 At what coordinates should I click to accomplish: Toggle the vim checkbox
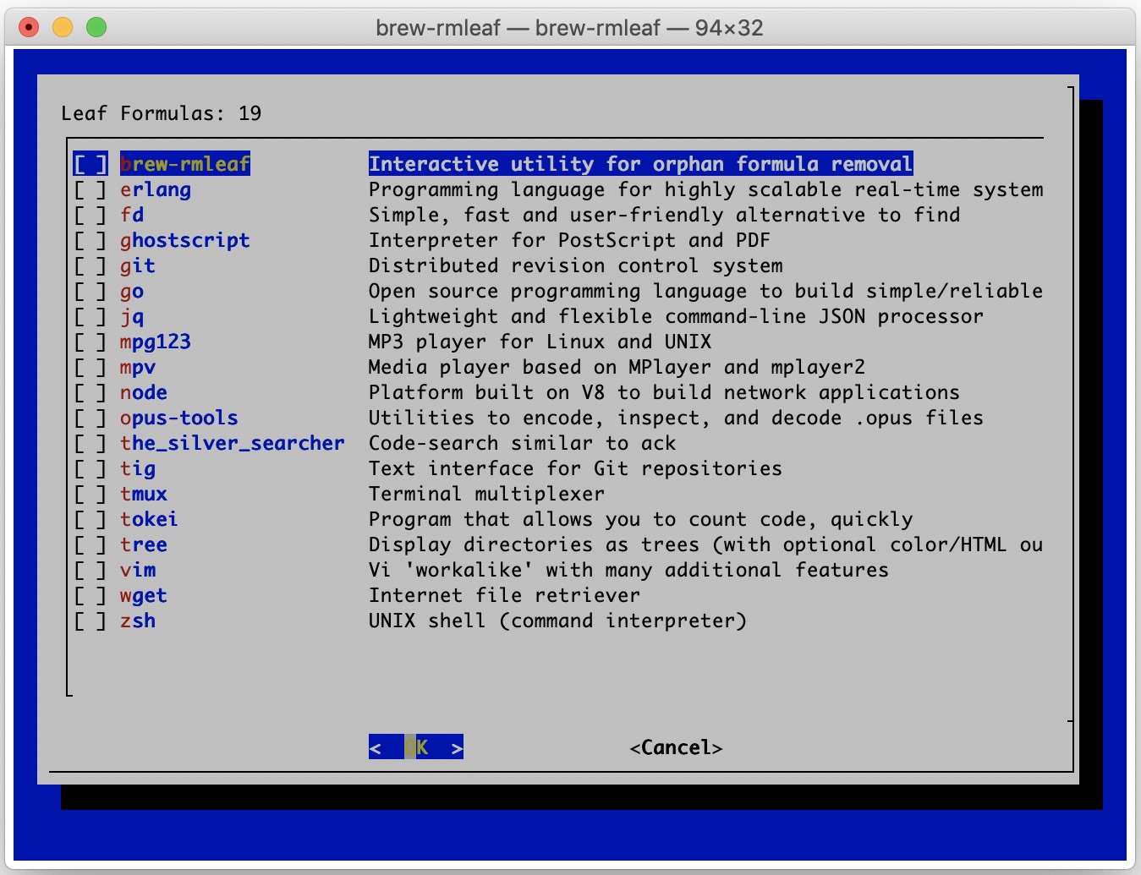tap(91, 570)
